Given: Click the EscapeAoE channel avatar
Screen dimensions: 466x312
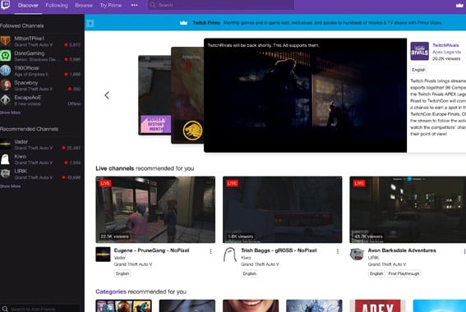Looking at the screenshot, I should pos(6,100).
